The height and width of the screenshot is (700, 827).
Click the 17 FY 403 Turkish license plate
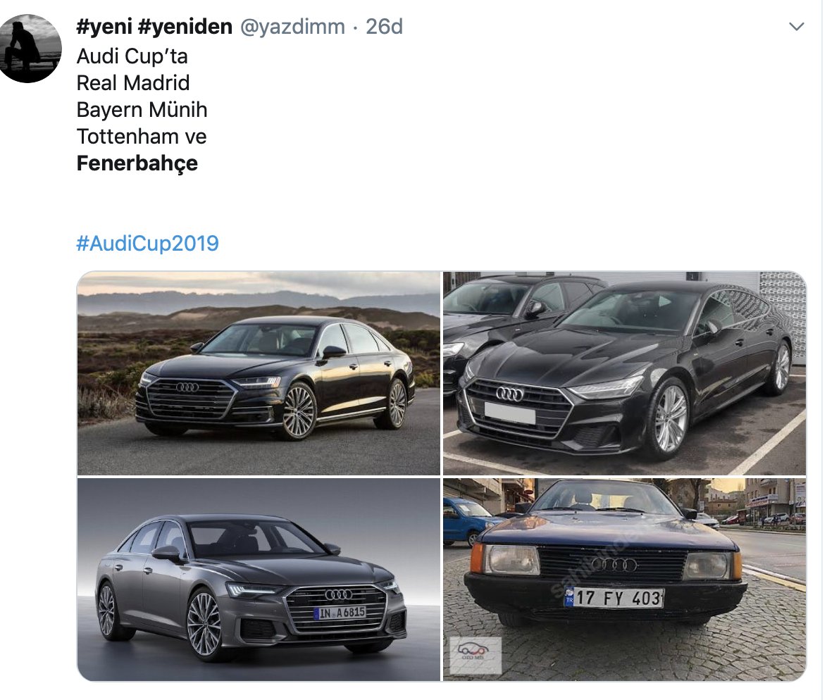click(x=614, y=598)
